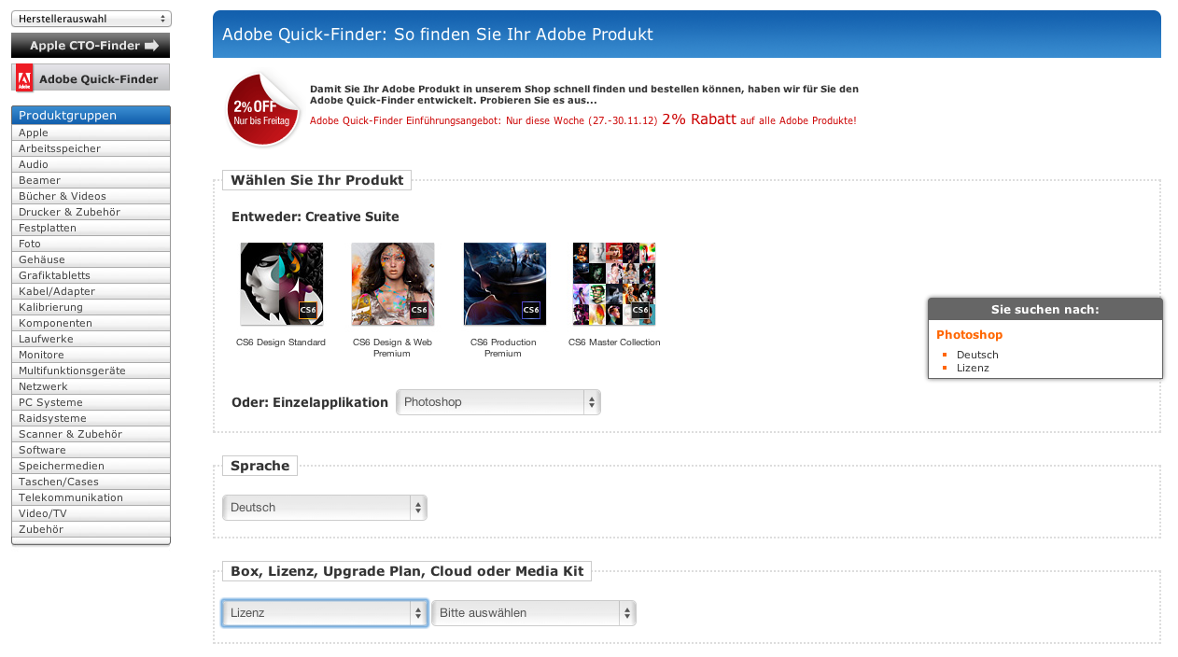Viewport: 1178px width, 657px height.
Task: Open the Festplatten category
Action: [48, 228]
